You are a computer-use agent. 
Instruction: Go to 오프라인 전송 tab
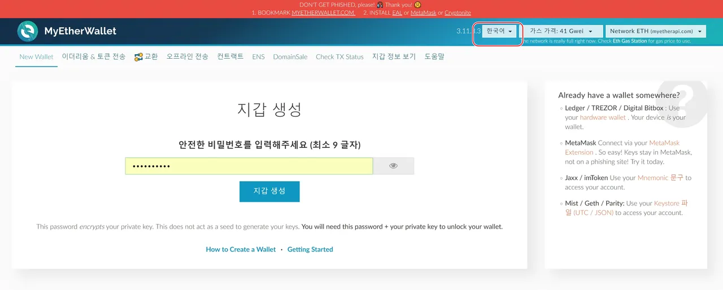pos(188,57)
